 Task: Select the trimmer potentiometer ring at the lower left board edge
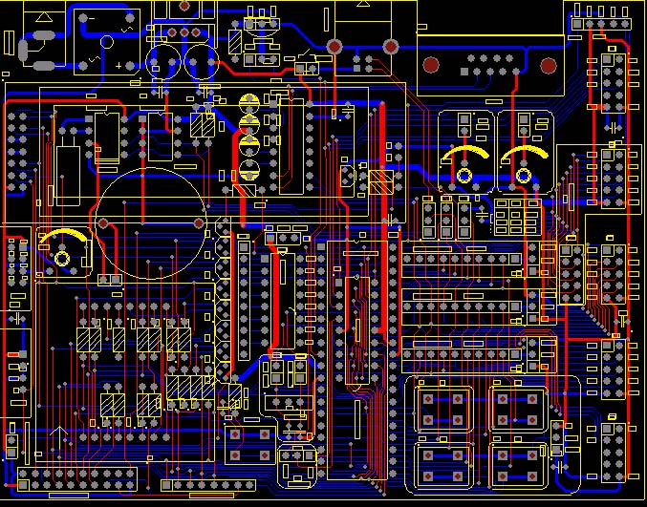pos(62,259)
